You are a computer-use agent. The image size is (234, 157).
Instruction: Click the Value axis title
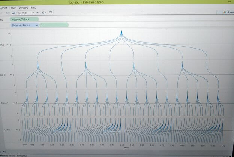pyautogui.click(x=126, y=147)
